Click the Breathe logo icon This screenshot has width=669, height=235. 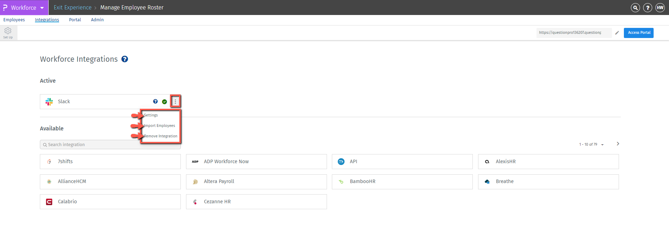487,182
